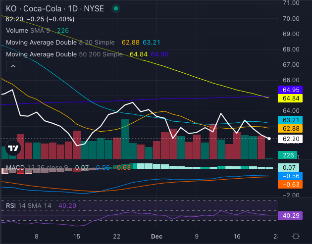Open chart settings gear at bottom right
Viewport: 312px width, 244px height.
(x=296, y=237)
